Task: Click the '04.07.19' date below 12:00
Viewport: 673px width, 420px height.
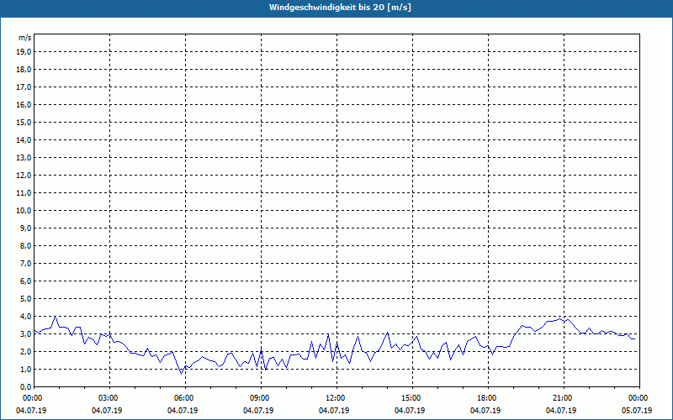Action: (334, 411)
